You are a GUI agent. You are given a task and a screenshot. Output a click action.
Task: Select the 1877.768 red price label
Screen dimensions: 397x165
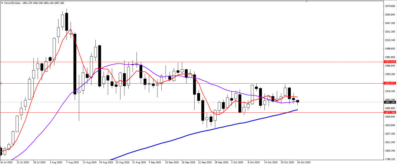click(x=389, y=112)
